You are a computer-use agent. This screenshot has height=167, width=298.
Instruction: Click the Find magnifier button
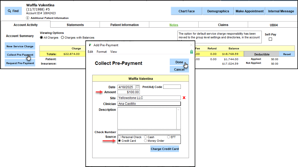[x=13, y=11]
